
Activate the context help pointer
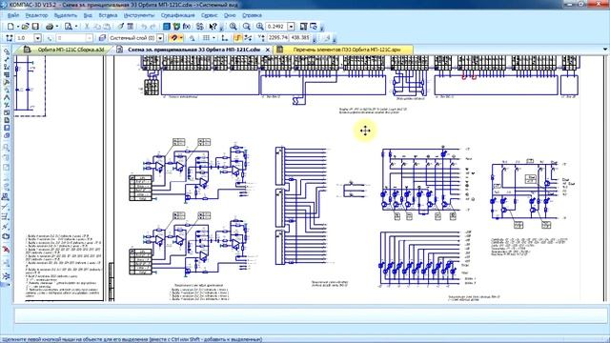tap(213, 27)
